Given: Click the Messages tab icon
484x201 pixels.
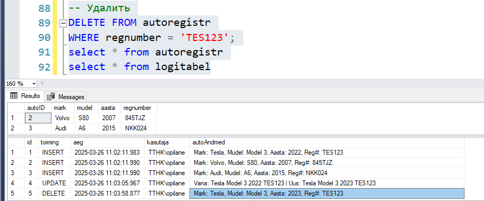Looking at the screenshot, I should point(51,97).
